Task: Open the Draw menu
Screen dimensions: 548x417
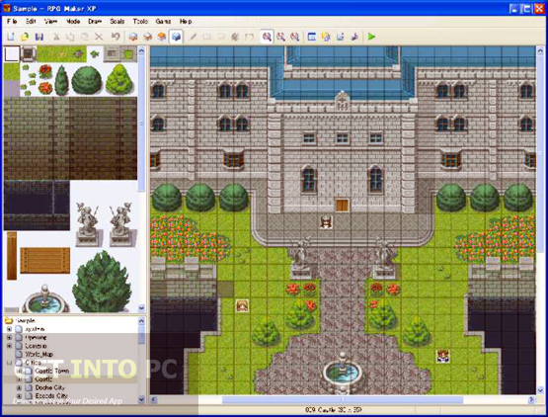Action: (x=95, y=22)
